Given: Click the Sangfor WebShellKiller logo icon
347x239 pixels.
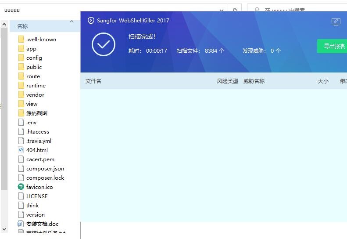Looking at the screenshot, I should (x=91, y=21).
